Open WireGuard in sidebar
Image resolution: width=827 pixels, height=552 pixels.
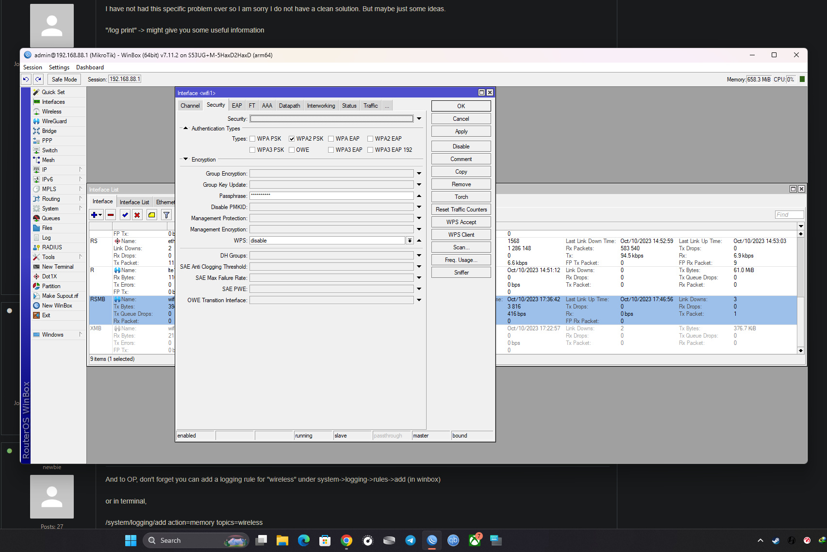coord(54,121)
